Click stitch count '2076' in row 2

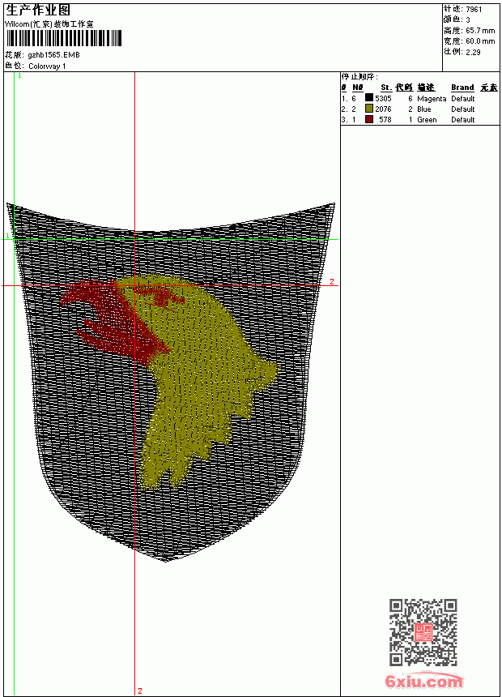pyautogui.click(x=383, y=109)
